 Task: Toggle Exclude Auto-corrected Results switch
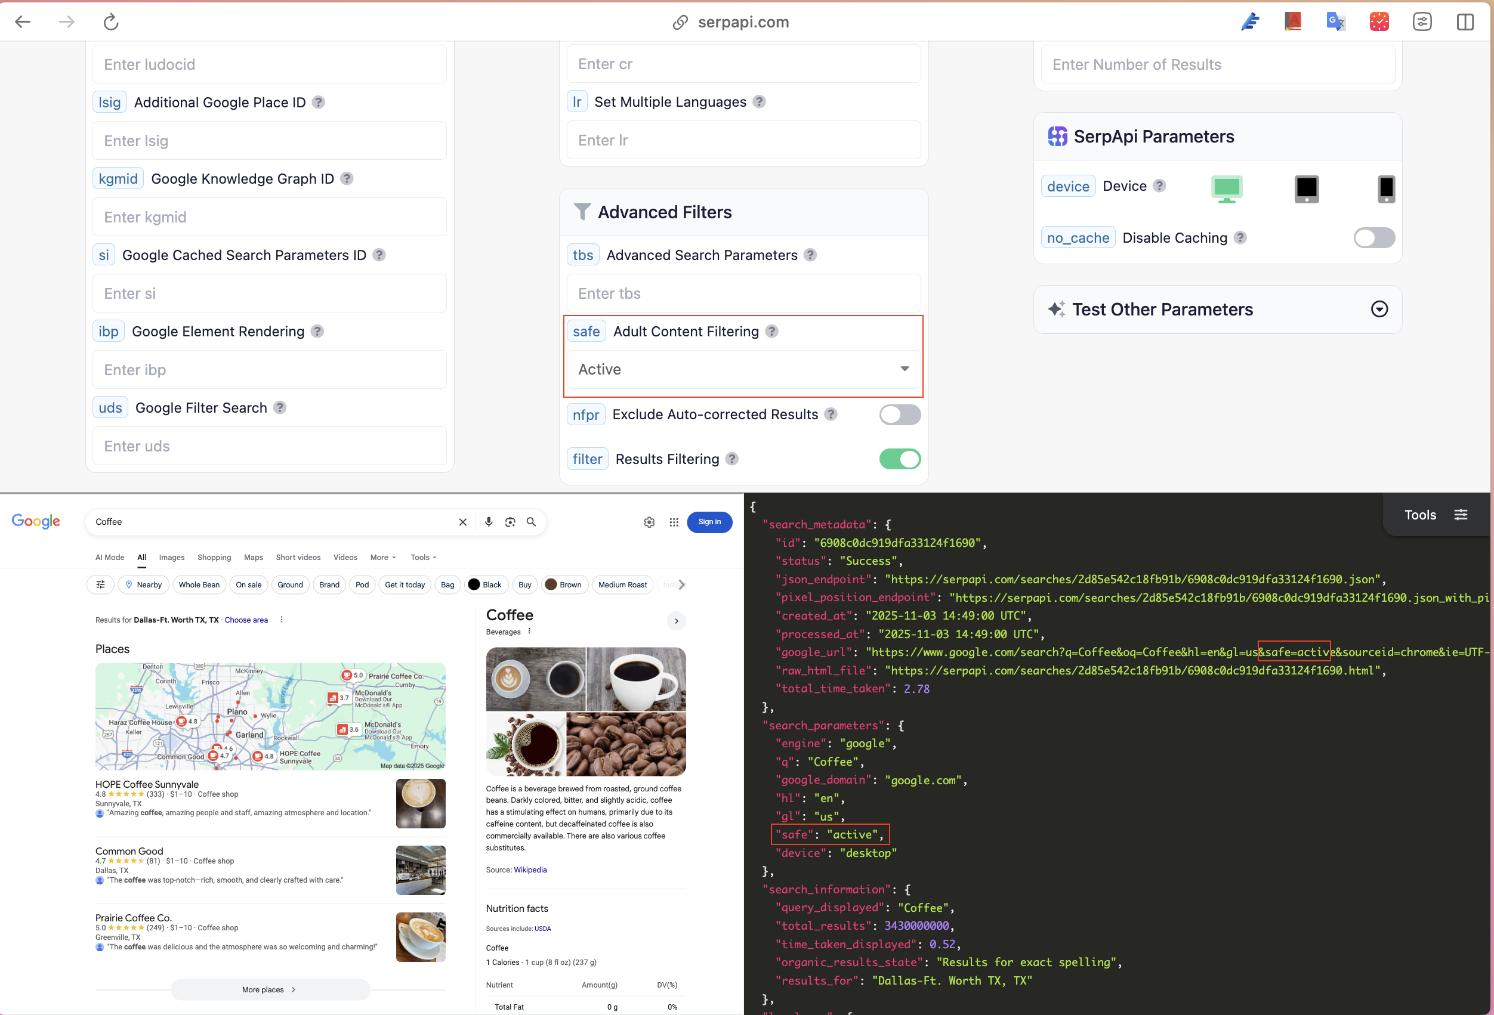[899, 415]
